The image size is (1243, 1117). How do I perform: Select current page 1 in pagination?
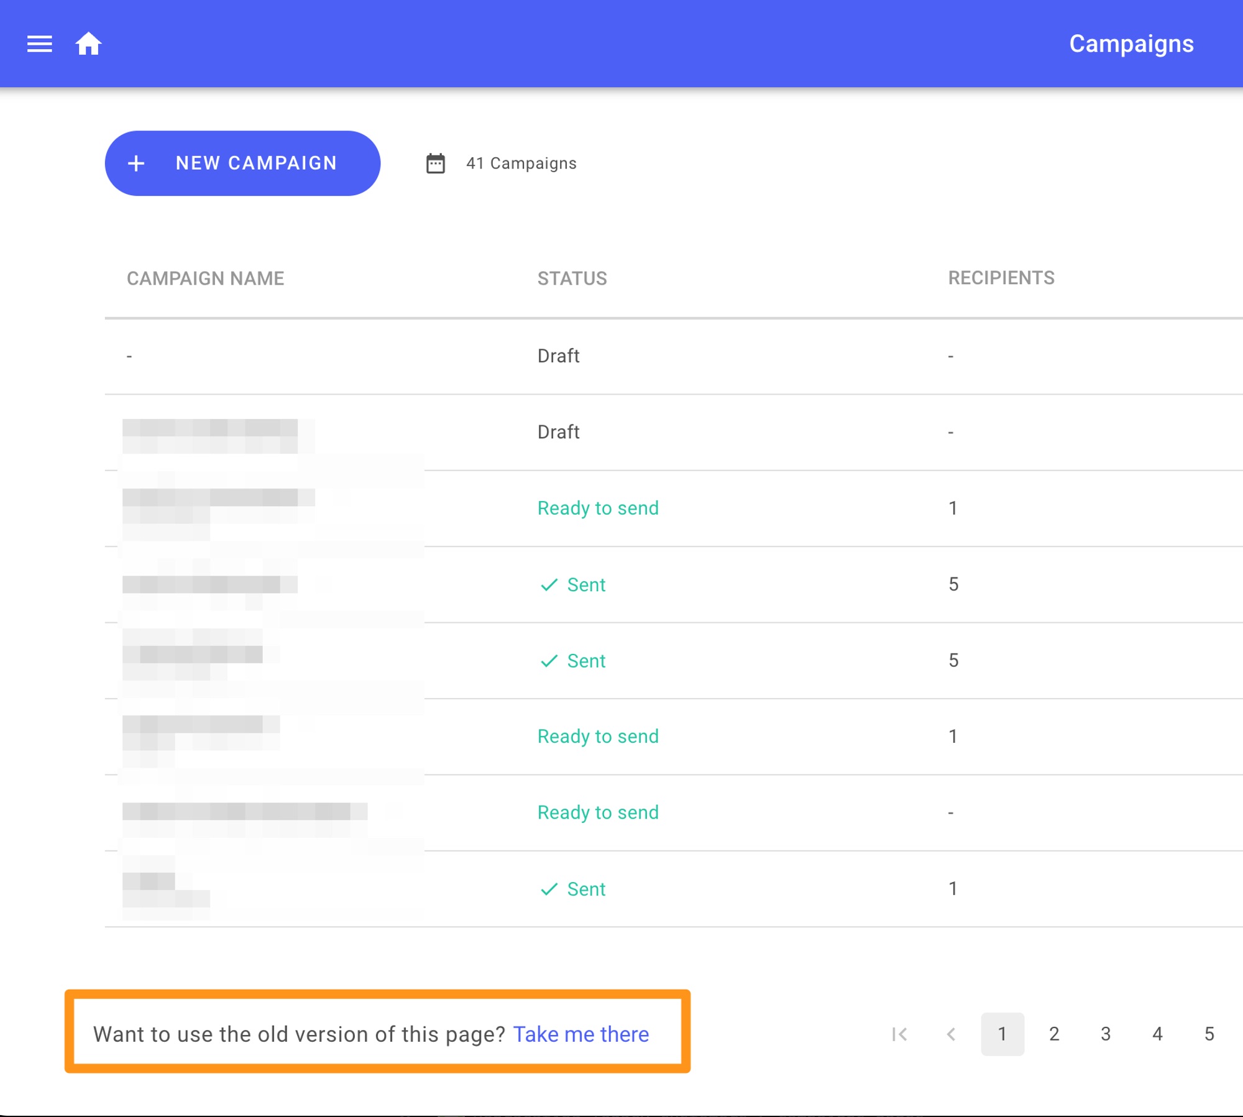1002,1034
